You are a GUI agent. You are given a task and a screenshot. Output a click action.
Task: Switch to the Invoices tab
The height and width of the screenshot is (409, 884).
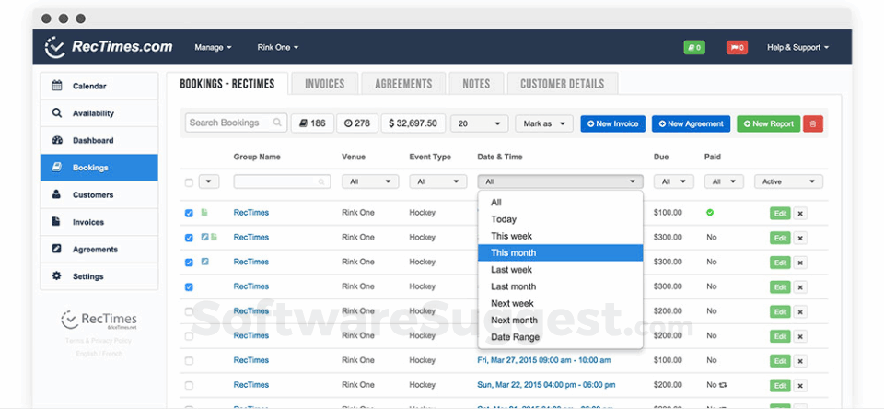point(325,84)
